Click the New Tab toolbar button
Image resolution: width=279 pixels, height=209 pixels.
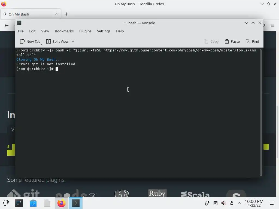(30, 41)
